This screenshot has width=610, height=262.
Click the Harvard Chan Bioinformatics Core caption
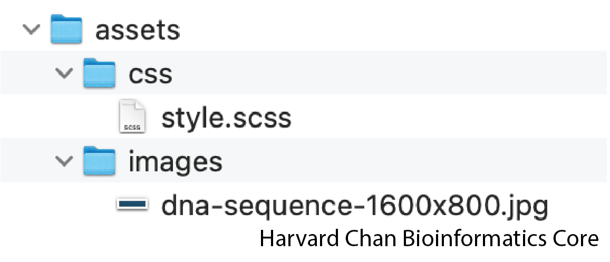[x=429, y=238]
